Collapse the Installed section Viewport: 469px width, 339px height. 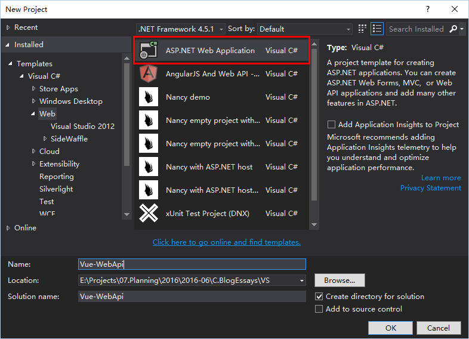[x=8, y=45]
